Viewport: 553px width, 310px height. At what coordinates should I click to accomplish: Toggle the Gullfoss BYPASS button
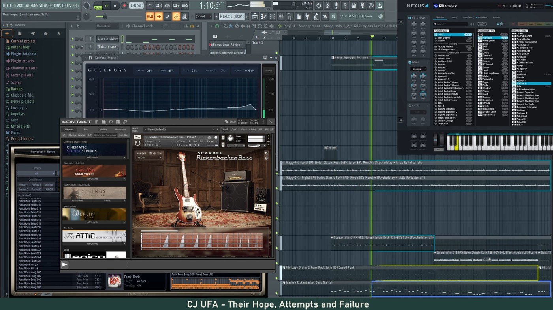coord(269,71)
